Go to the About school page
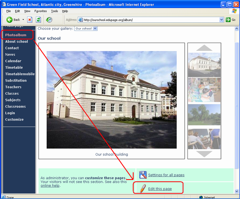Screen dimensions: 240x199 [17, 41]
